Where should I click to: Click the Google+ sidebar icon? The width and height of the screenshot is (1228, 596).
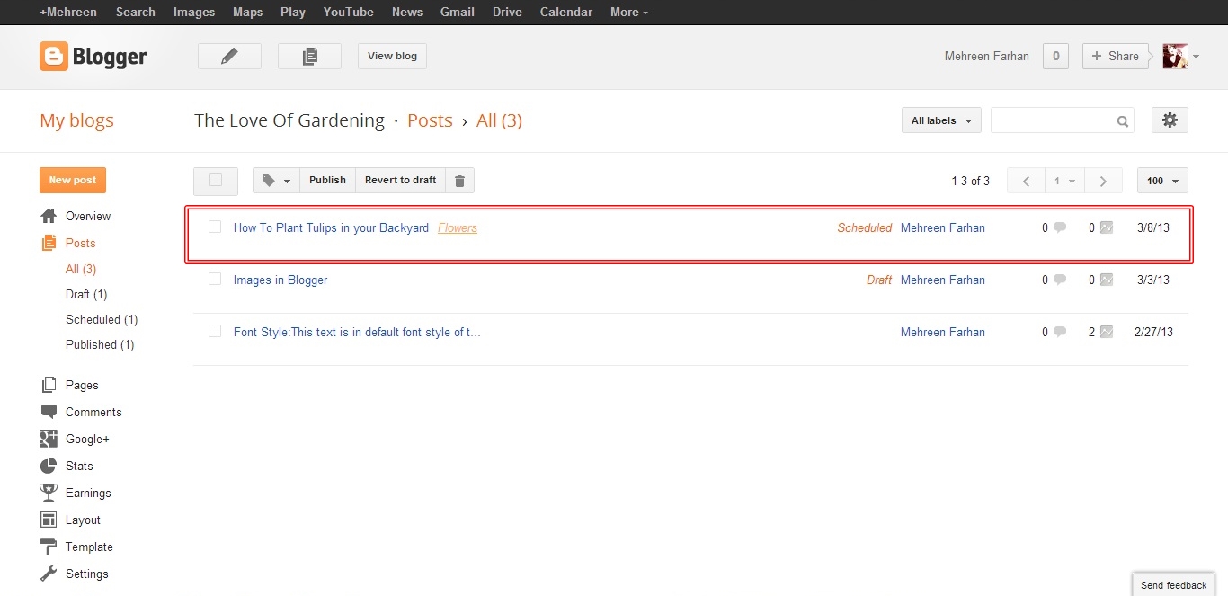click(49, 439)
